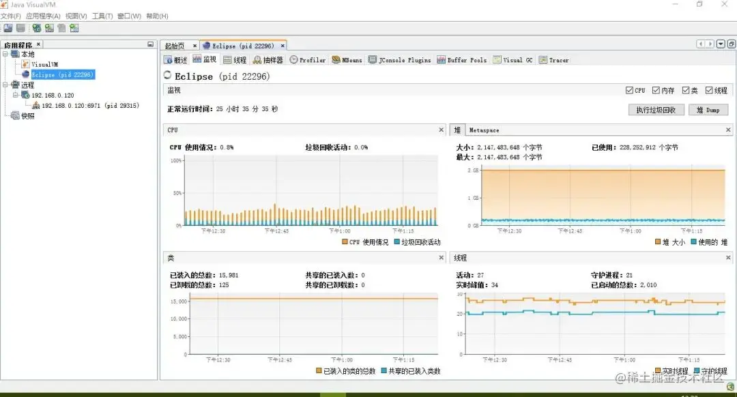Open the 工具(T) menu
Image resolution: width=737 pixels, height=397 pixels.
point(102,16)
